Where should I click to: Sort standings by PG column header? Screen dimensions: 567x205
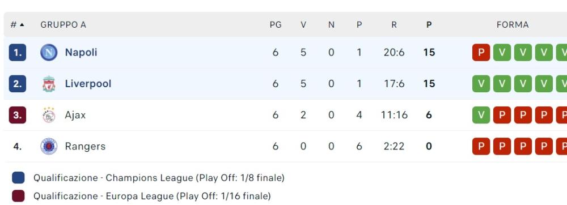(x=276, y=24)
